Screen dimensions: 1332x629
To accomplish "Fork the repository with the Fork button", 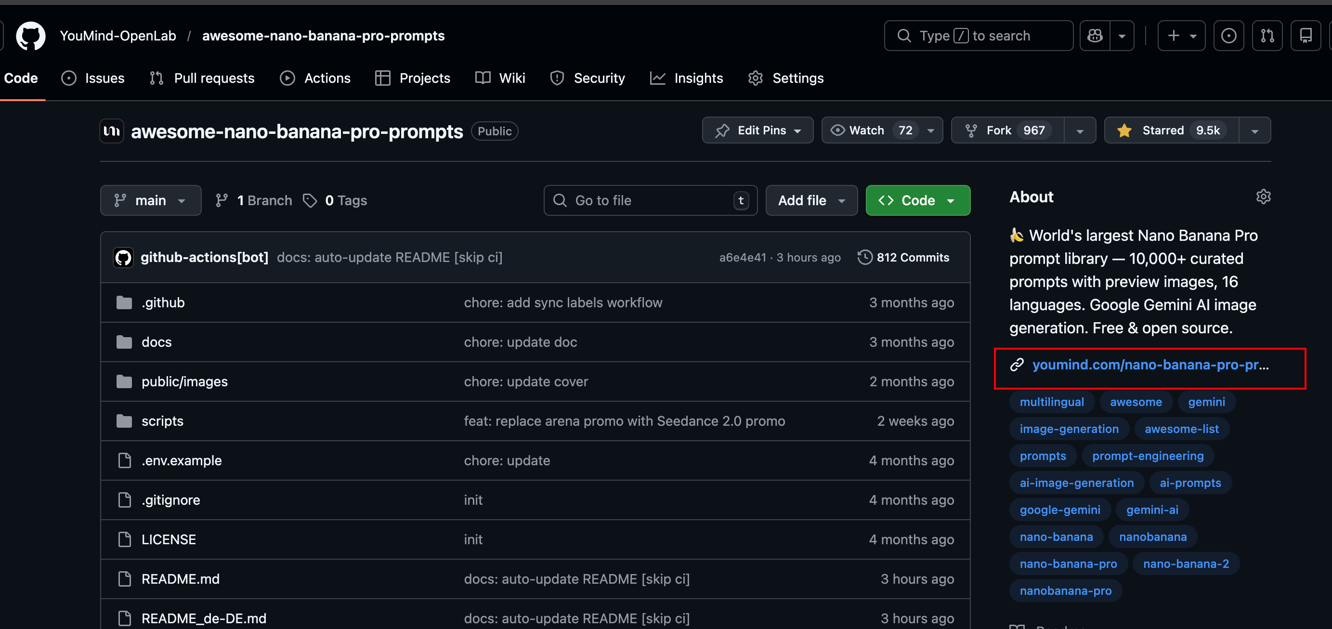I will click(x=1008, y=131).
